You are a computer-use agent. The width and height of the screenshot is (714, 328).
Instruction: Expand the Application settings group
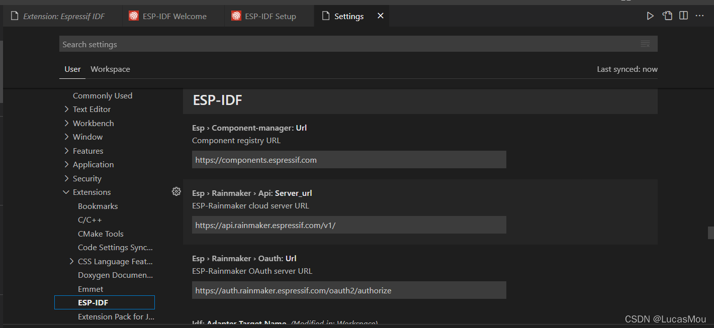click(66, 164)
